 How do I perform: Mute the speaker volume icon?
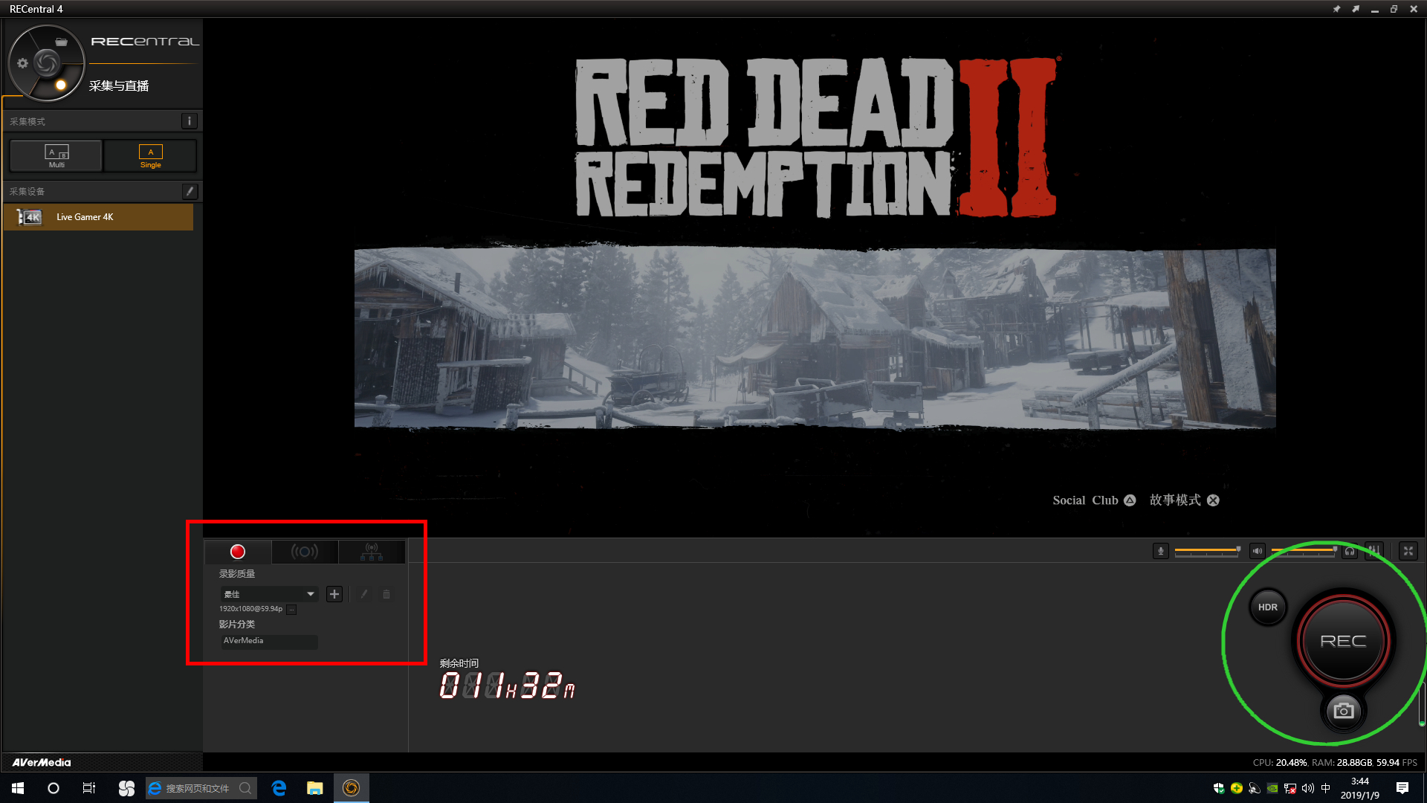point(1257,551)
